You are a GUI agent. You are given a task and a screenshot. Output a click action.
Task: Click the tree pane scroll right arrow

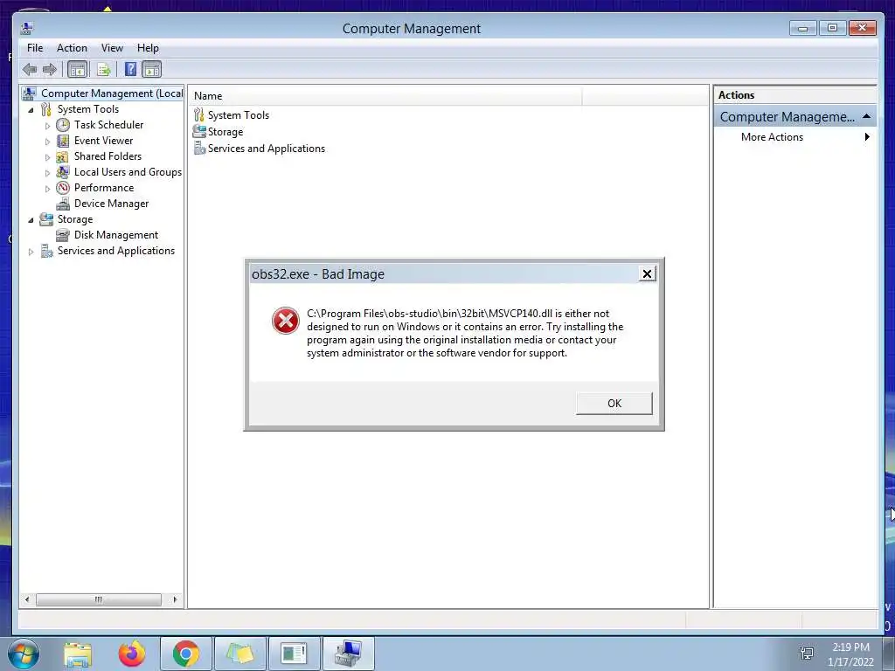click(x=175, y=599)
